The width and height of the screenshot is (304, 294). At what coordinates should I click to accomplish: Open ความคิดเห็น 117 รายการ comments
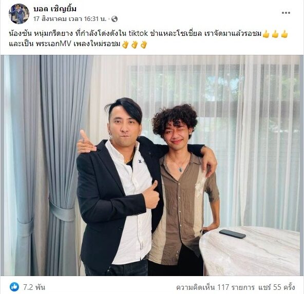click(x=215, y=287)
